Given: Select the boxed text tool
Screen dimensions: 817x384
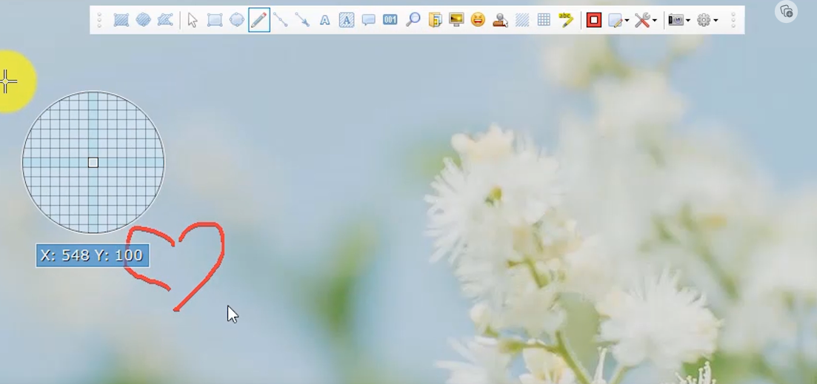Looking at the screenshot, I should click(x=347, y=21).
